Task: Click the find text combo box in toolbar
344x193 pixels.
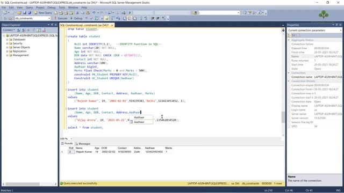Action: [x=219, y=13]
